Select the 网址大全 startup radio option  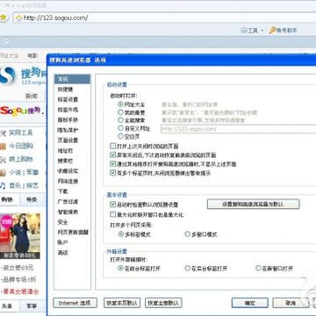click(120, 104)
